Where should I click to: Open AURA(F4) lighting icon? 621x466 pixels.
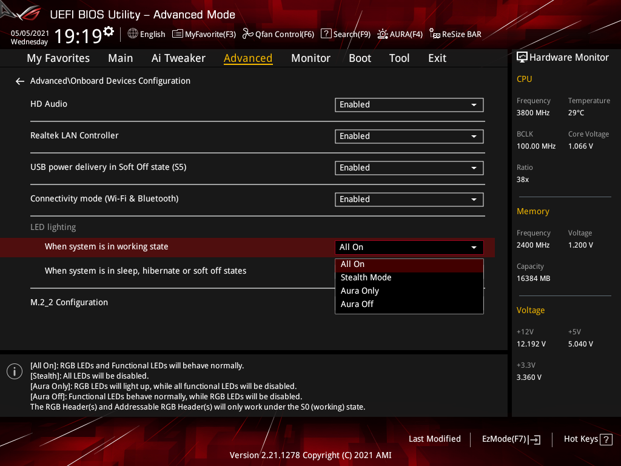coord(383,34)
